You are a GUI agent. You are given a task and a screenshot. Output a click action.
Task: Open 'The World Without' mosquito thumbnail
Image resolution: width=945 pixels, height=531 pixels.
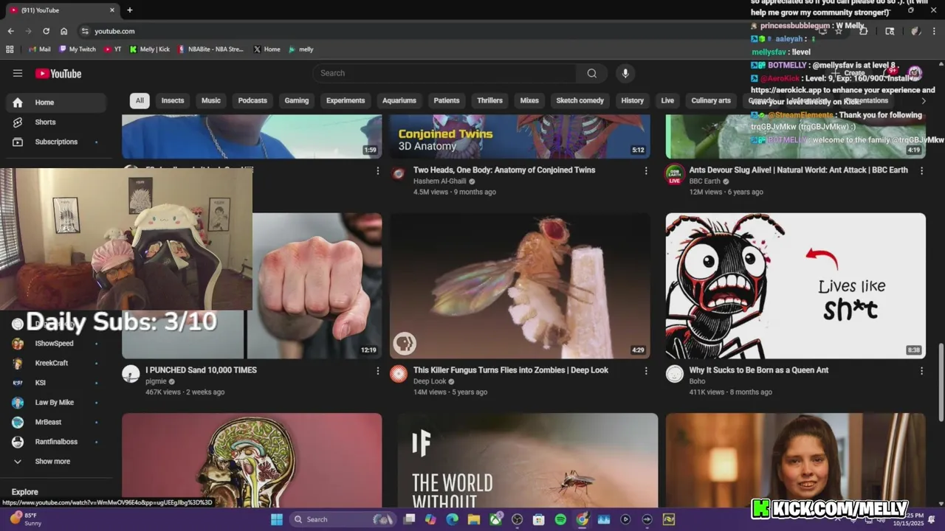pos(527,460)
